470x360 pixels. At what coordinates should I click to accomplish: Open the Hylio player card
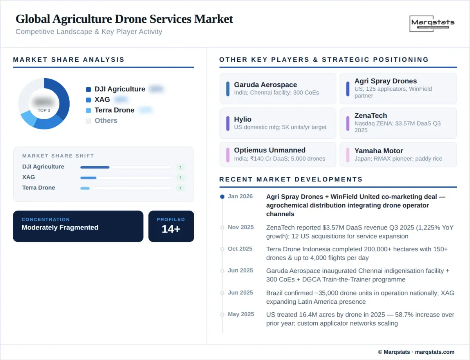pyautogui.click(x=278, y=123)
